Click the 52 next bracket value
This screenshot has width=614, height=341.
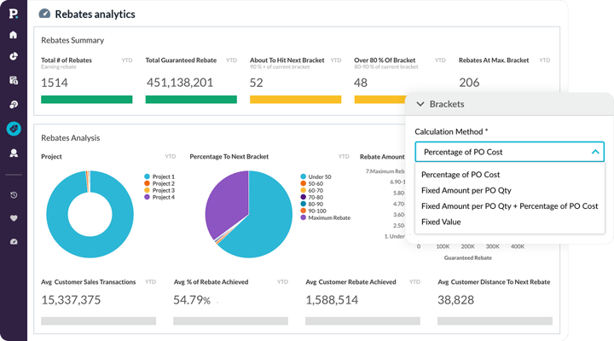click(x=257, y=83)
